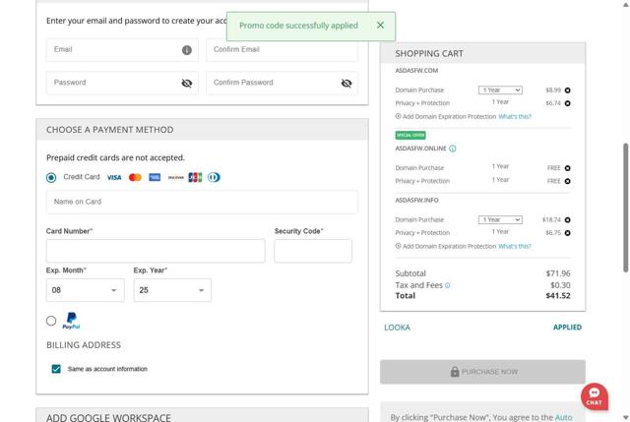Add Domain Expiration Protection for ASDASFW.COM

coord(446,116)
